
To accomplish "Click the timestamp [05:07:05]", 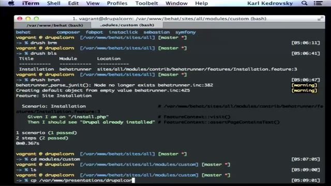I will [306, 159].
